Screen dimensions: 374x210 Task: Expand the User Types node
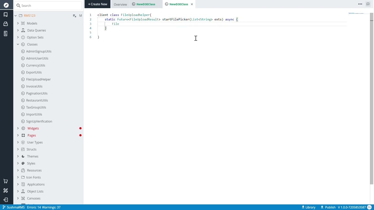point(18,142)
